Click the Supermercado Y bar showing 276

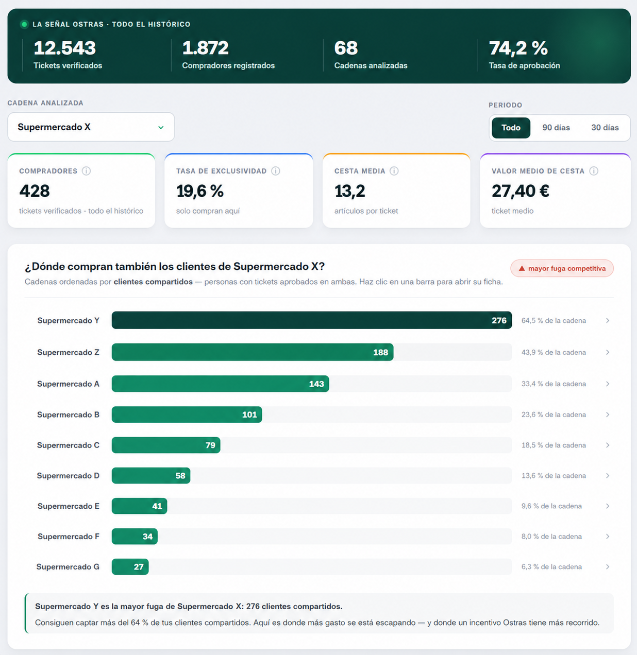click(312, 320)
